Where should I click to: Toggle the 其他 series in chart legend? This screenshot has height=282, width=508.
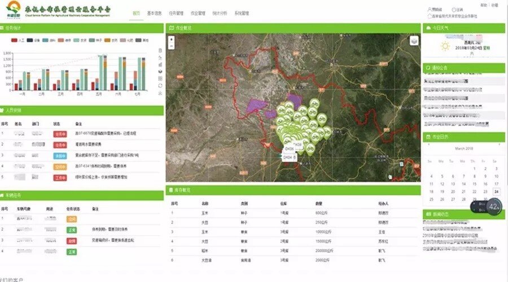tap(142, 40)
